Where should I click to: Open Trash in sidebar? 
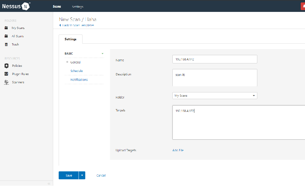[15, 45]
